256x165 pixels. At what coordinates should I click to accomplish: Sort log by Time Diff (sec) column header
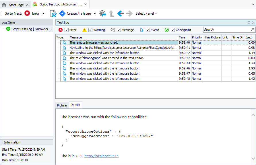[242, 37]
